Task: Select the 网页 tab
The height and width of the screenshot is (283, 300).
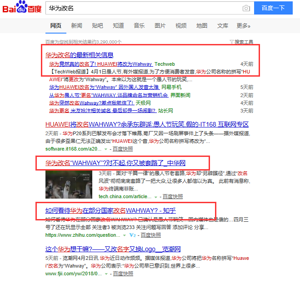Action: (x=55, y=25)
